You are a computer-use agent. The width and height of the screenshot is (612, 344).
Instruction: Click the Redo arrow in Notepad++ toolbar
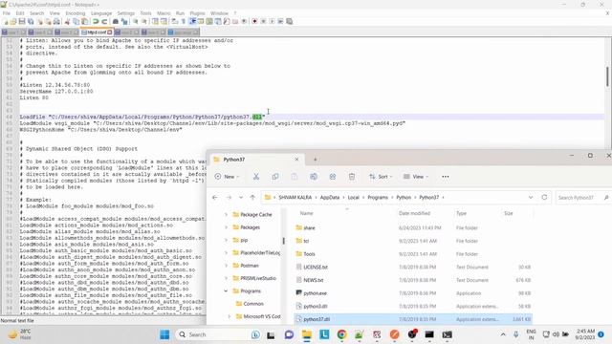(104, 21)
